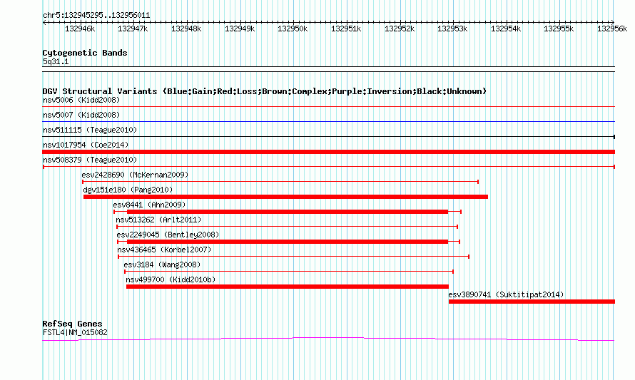Click the ruler's left arrowhead

click(44, 22)
